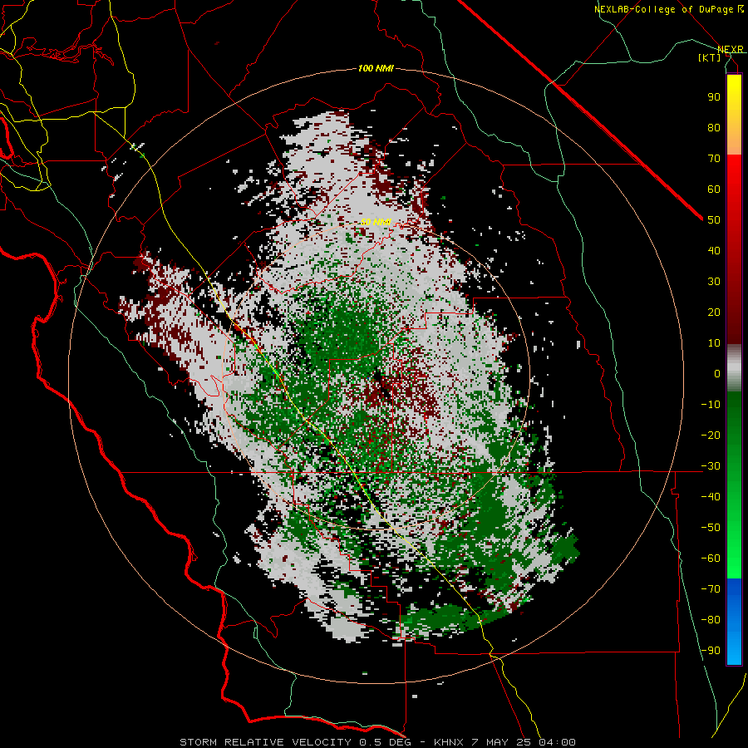This screenshot has width=748, height=748.
Task: Click the 90 value on the velocity scale
Action: (714, 97)
